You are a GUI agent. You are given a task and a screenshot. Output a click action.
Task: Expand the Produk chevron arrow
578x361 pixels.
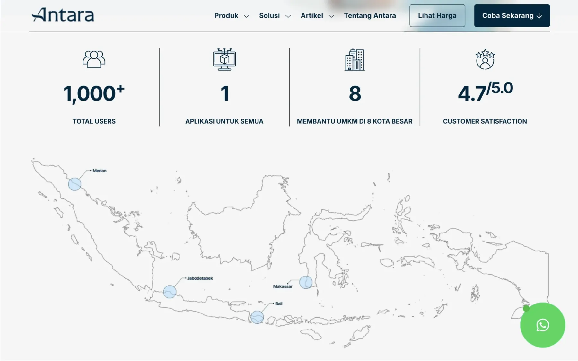tap(246, 16)
